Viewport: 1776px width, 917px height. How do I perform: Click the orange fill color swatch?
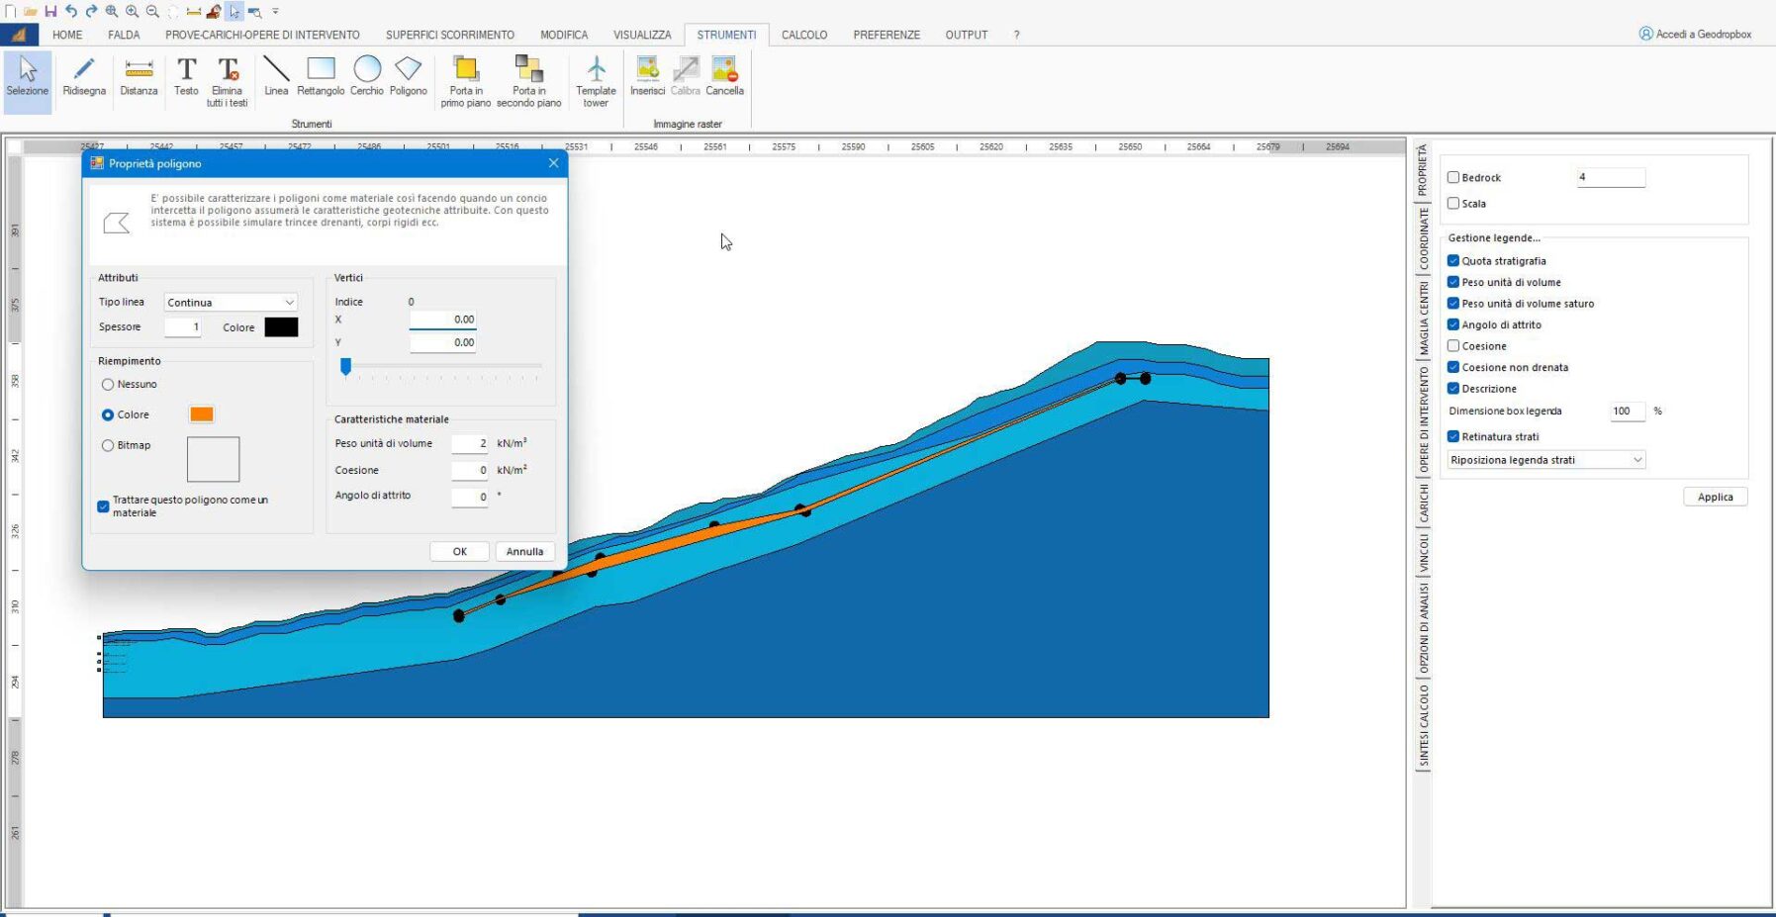[x=202, y=414]
